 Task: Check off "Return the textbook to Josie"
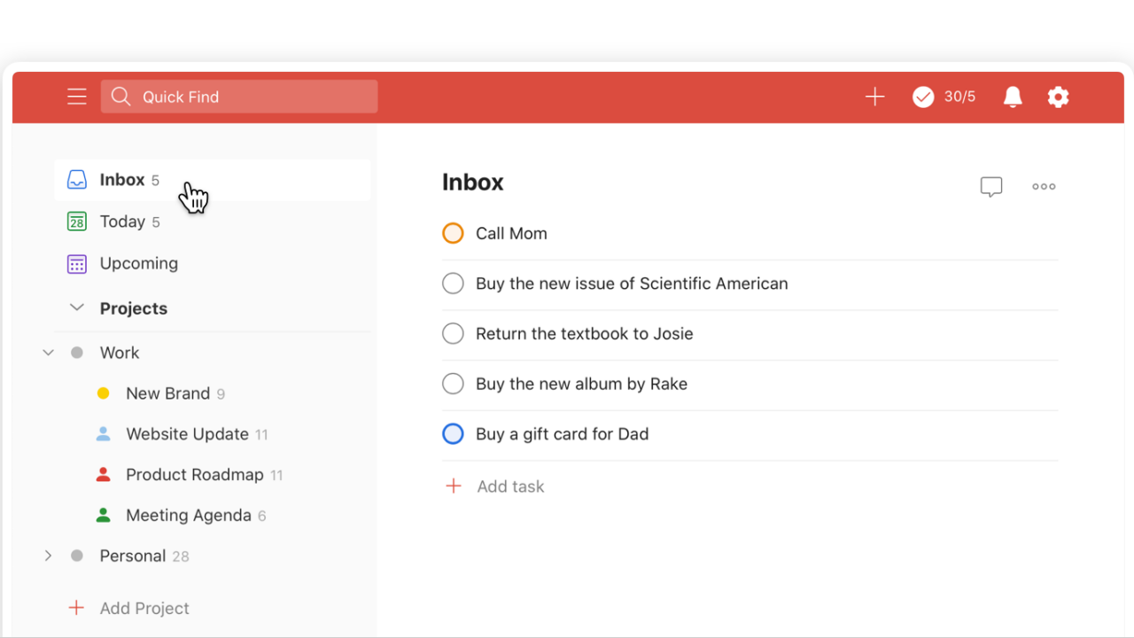tap(453, 333)
